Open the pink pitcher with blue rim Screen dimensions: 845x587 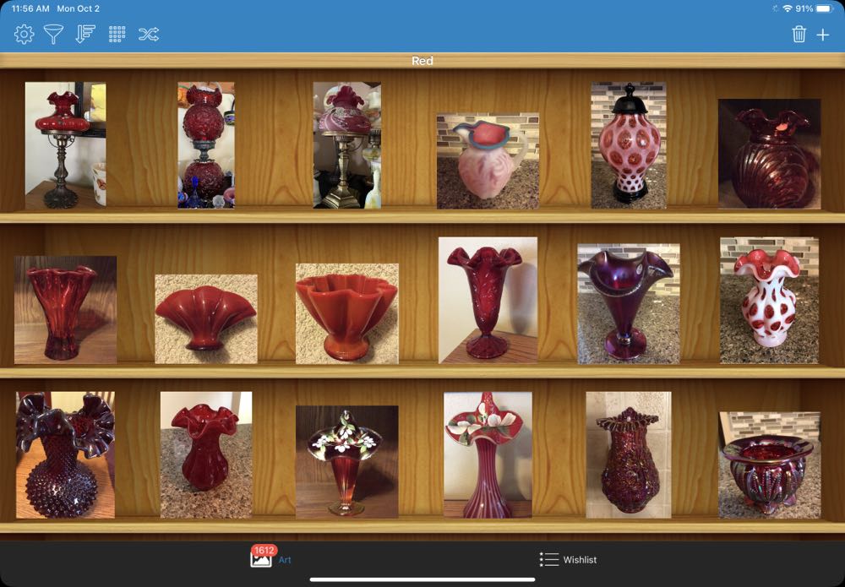click(488, 161)
